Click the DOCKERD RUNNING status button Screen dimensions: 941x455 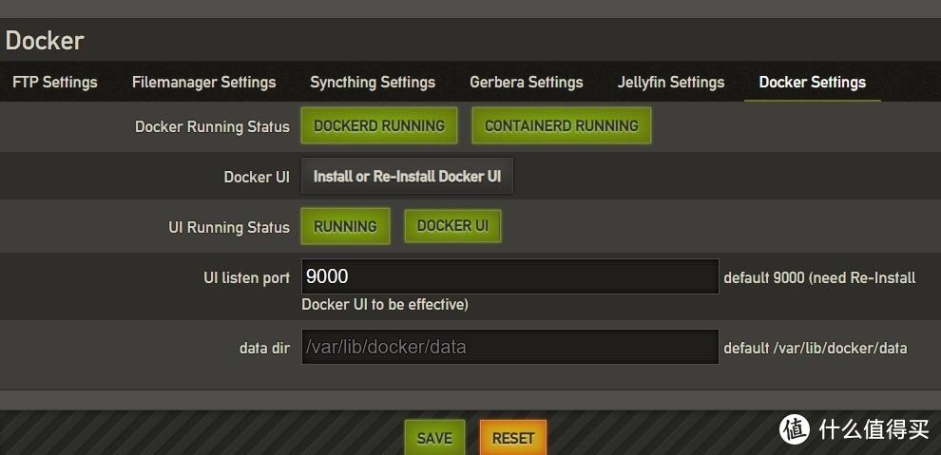tap(379, 125)
